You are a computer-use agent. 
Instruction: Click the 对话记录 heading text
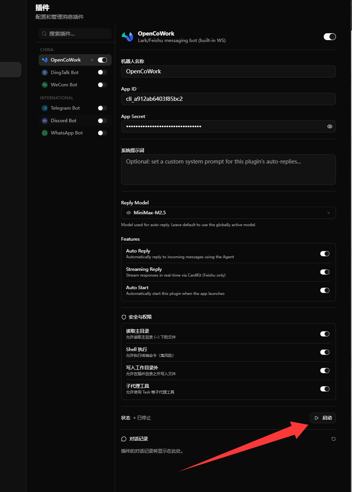[x=139, y=439]
